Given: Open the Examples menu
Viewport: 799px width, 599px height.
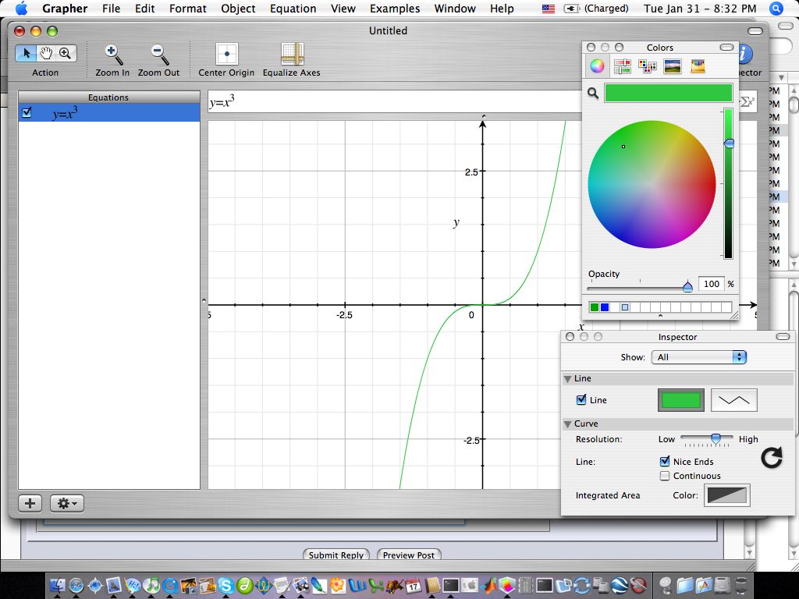Looking at the screenshot, I should (395, 9).
